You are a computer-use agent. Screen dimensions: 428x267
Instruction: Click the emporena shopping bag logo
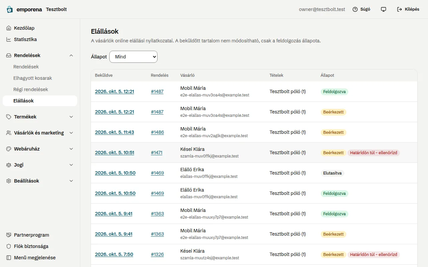click(x=10, y=9)
